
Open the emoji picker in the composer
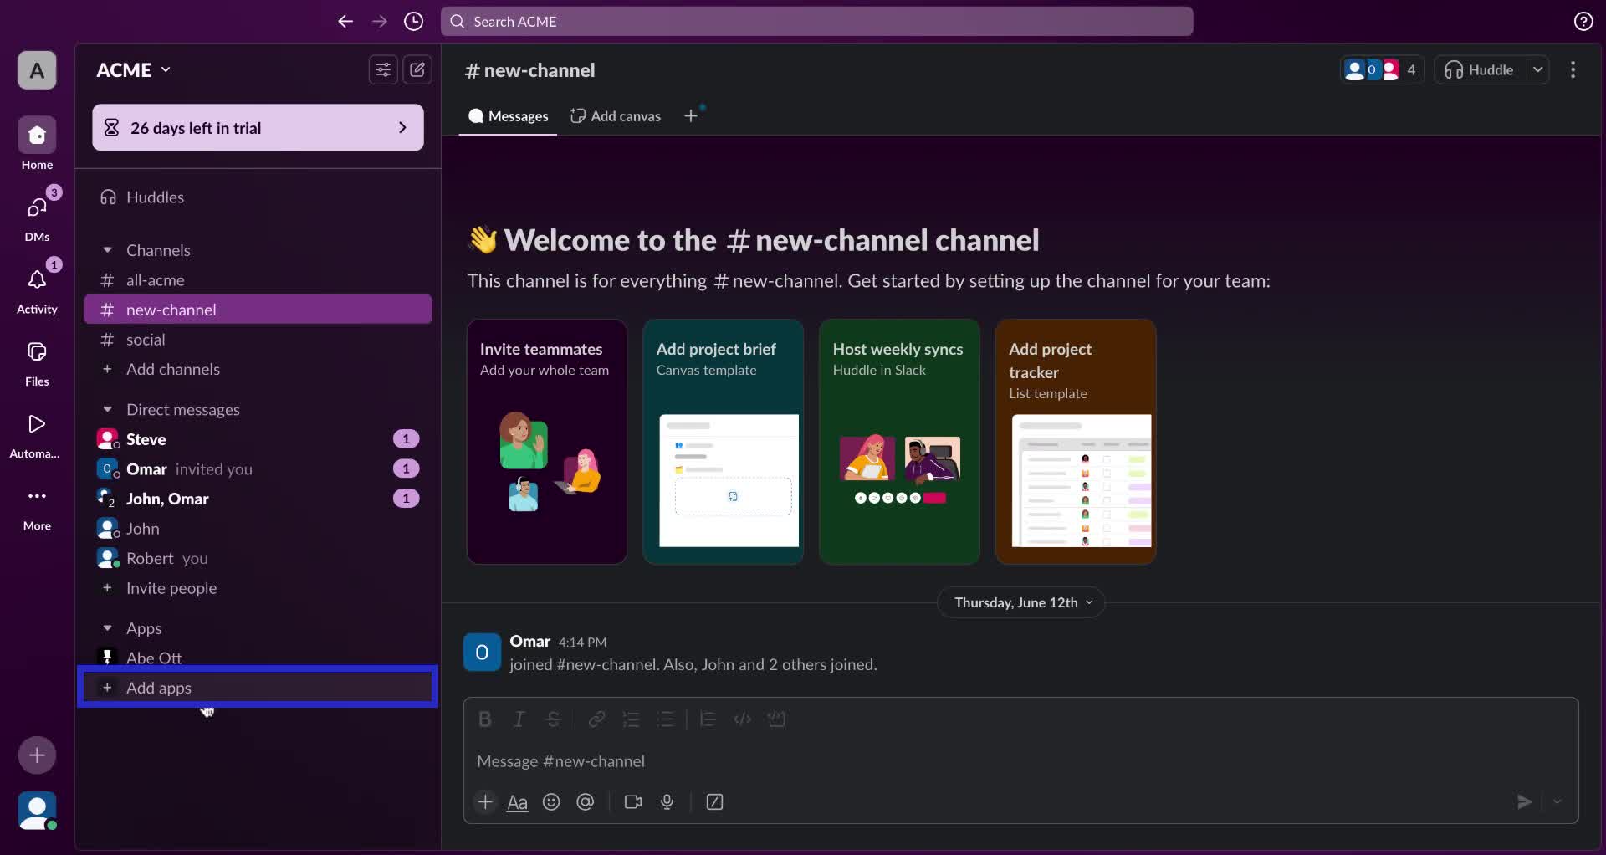tap(551, 802)
